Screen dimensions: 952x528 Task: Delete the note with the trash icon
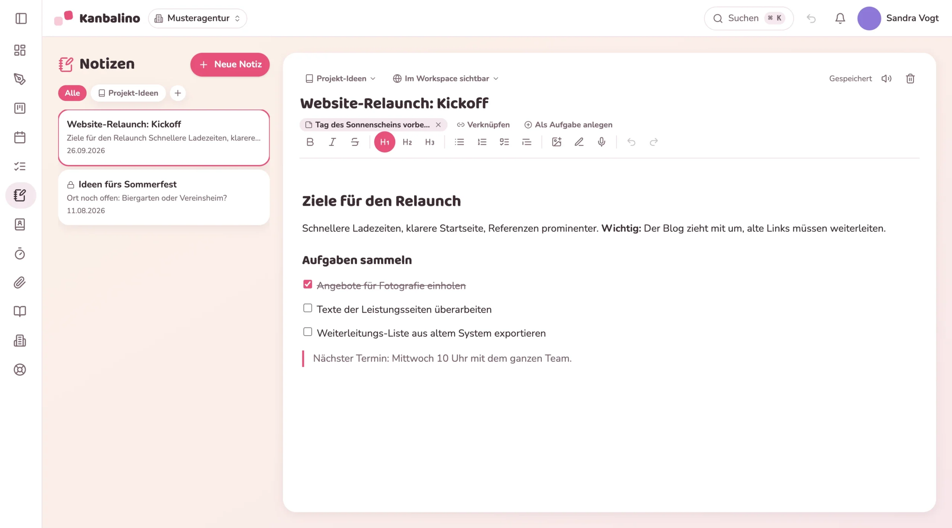[910, 78]
